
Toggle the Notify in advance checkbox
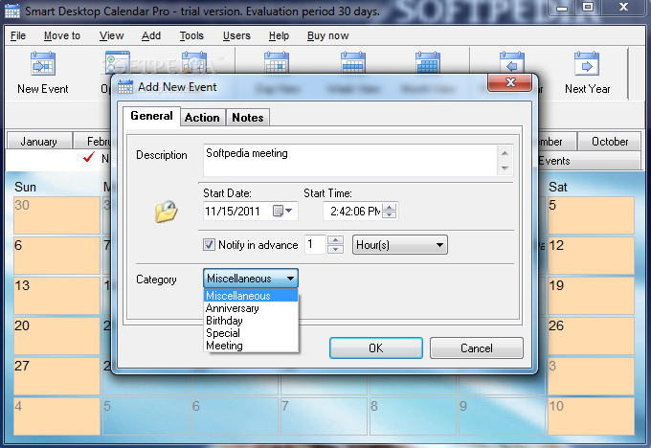[209, 244]
